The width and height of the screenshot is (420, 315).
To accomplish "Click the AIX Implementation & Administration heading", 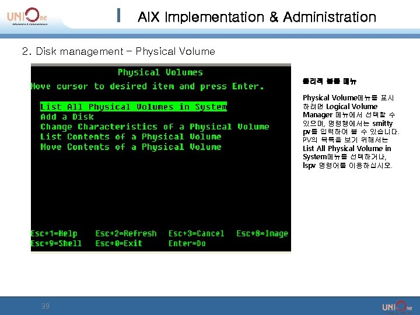I will click(x=257, y=17).
